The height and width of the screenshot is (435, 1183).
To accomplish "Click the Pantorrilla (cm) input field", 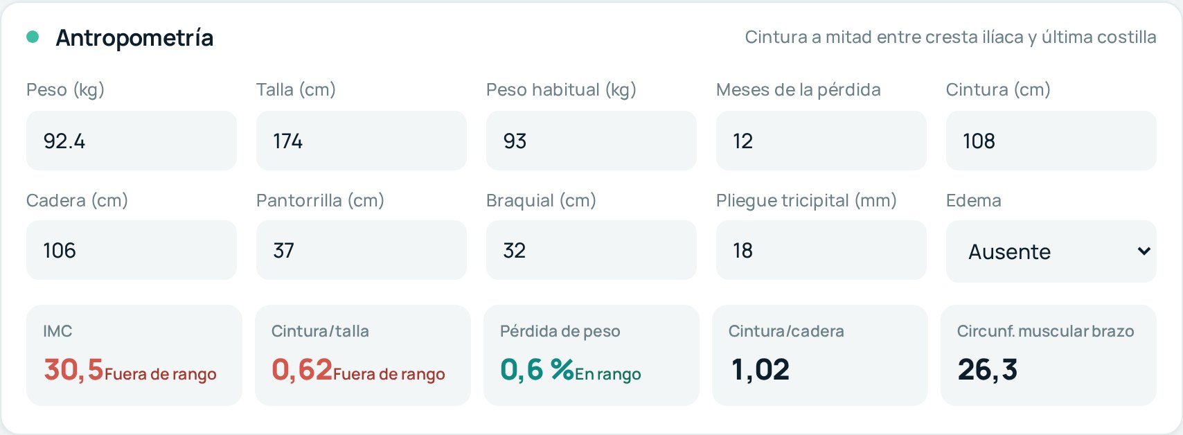I will click(362, 250).
